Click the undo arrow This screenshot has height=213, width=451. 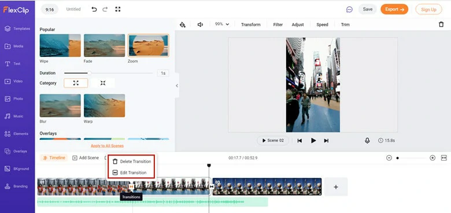coord(94,9)
